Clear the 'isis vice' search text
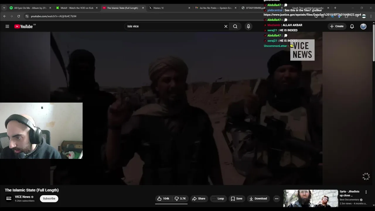 pos(226,26)
